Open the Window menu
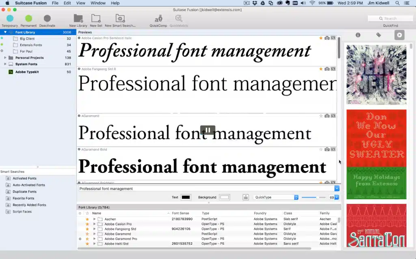 (98, 3)
